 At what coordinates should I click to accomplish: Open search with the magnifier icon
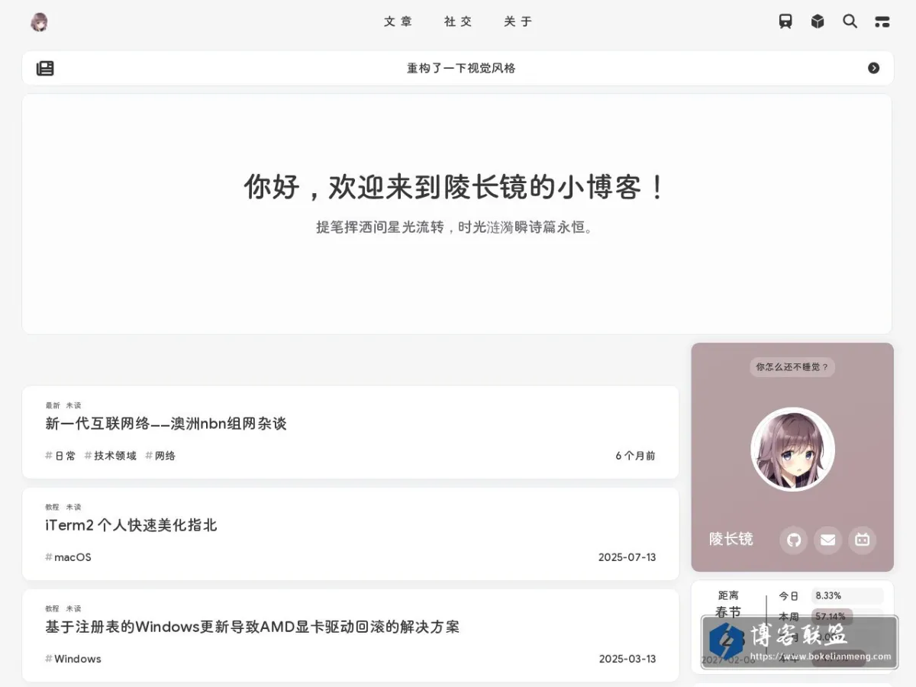[x=850, y=21]
